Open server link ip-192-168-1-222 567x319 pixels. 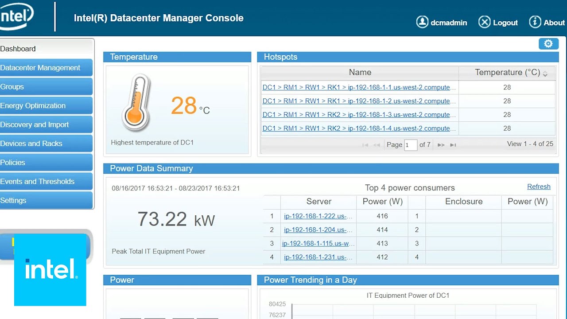click(318, 216)
